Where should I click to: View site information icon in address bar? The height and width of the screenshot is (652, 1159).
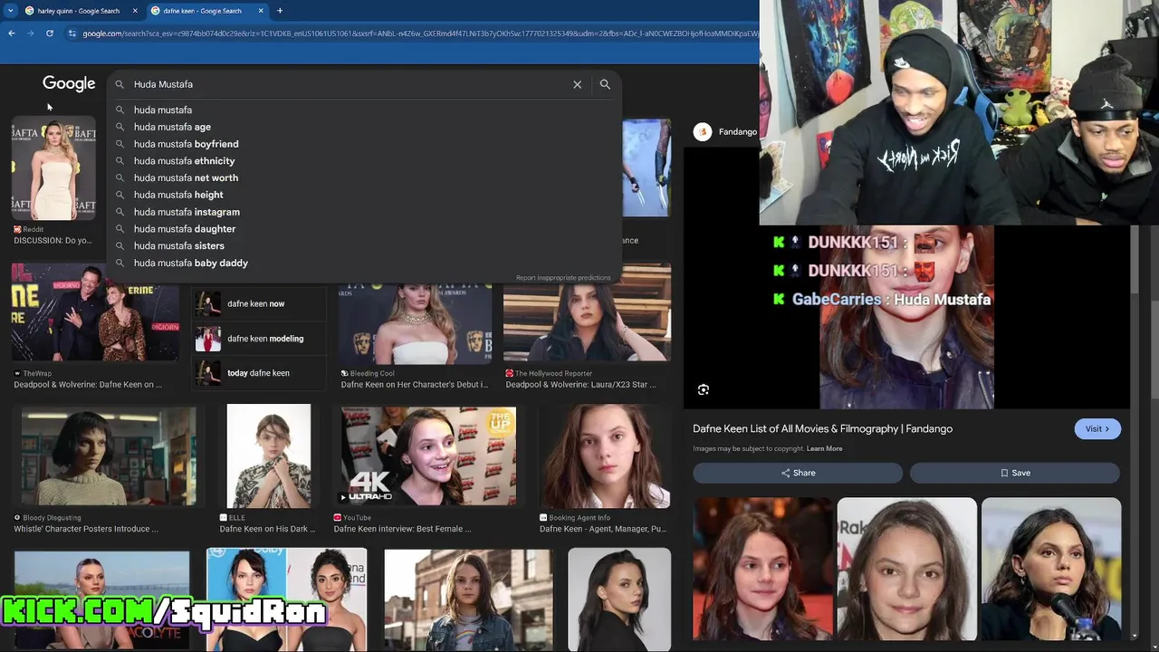click(72, 34)
